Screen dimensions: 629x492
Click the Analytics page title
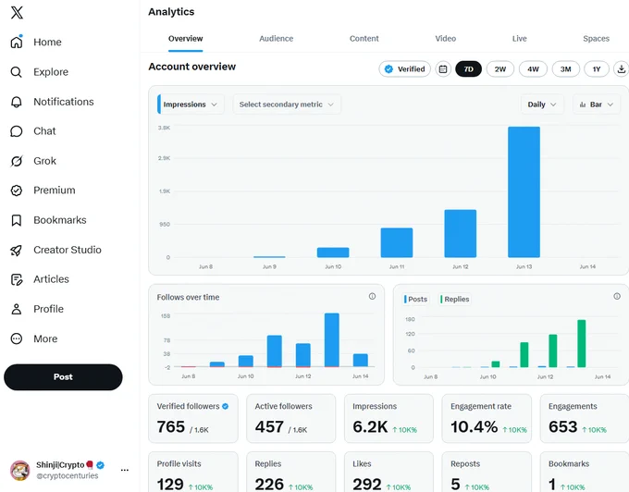pos(171,12)
